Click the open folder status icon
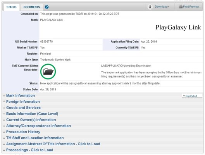205x155 pixels. point(48,71)
